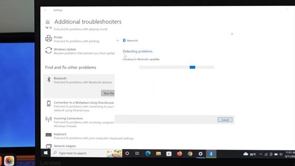
Task: Click the Settings gear in taskbar
Action: (201, 154)
